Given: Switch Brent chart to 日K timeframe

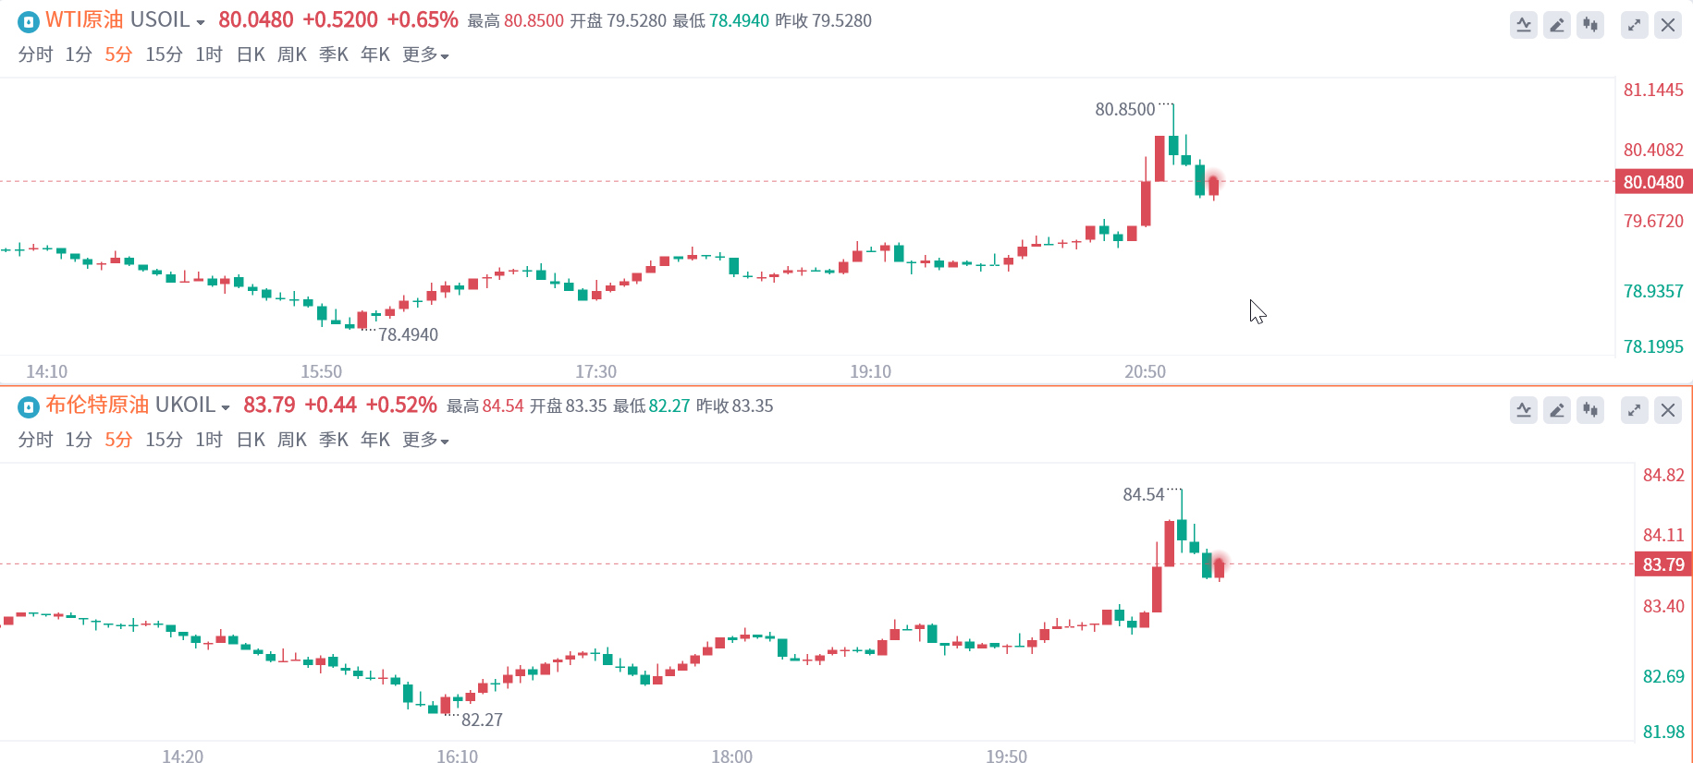Looking at the screenshot, I should (251, 441).
